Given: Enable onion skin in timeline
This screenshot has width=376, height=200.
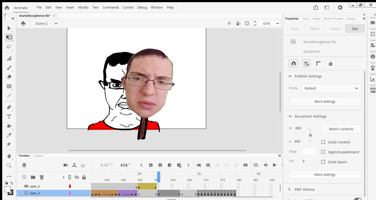Looking at the screenshot, I should pyautogui.click(x=199, y=165).
